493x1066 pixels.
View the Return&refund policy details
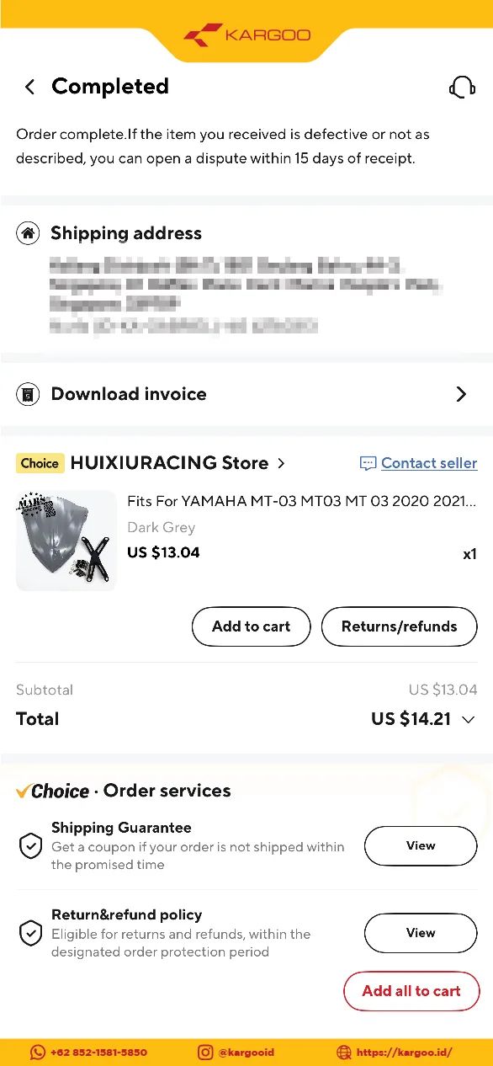point(421,933)
